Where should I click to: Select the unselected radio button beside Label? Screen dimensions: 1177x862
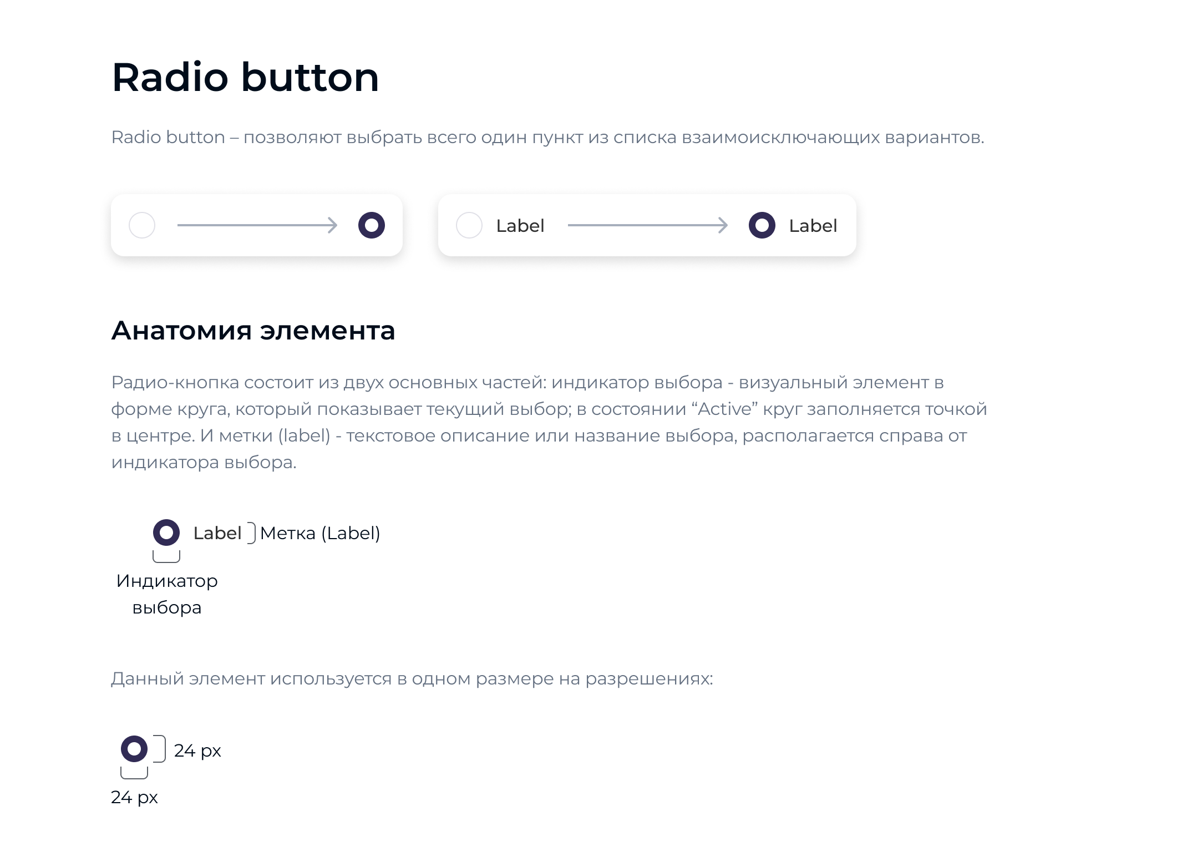pyautogui.click(x=469, y=225)
